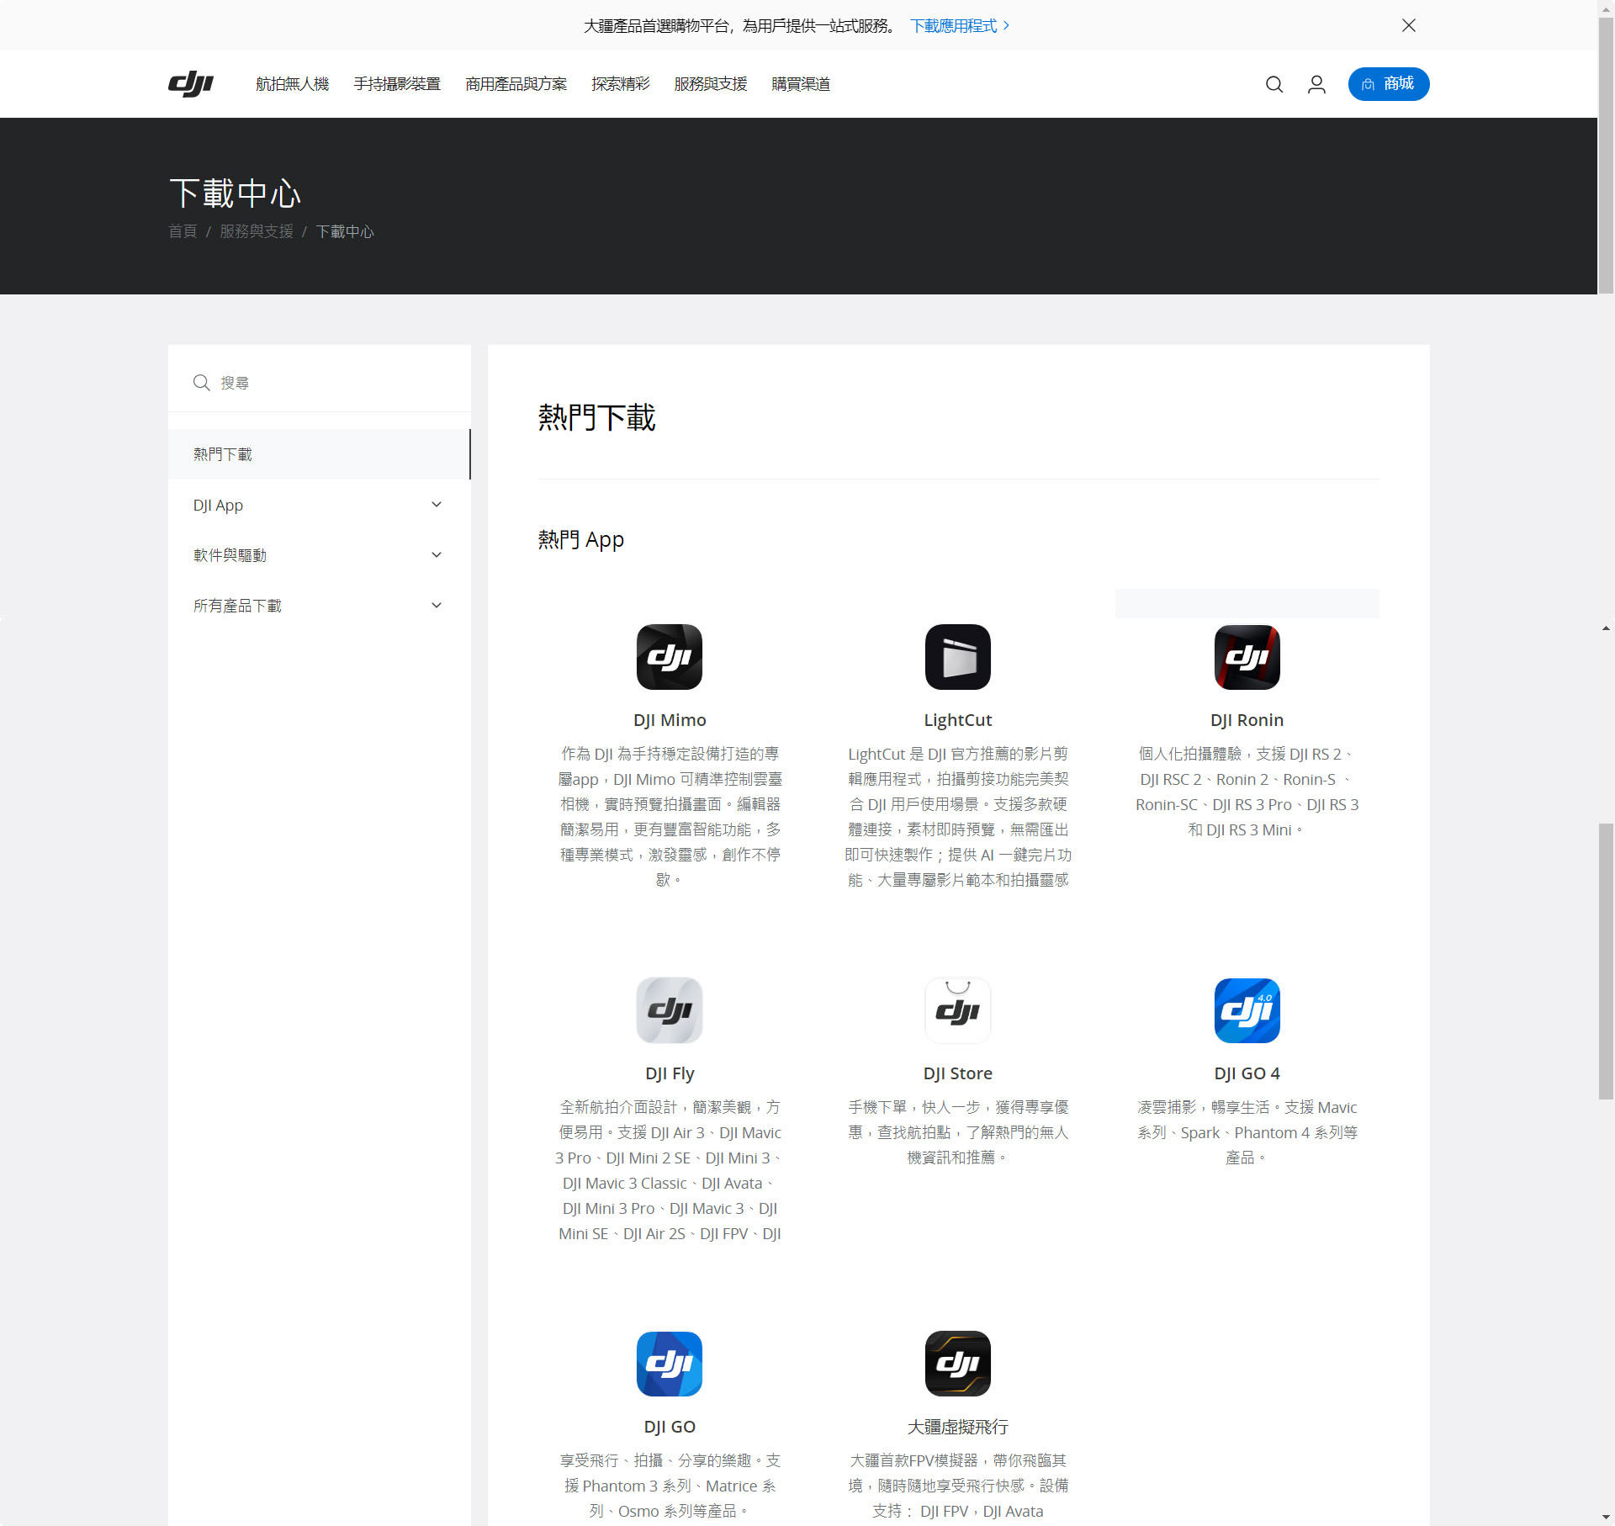The image size is (1615, 1526).
Task: Open the LightCut app icon
Action: click(x=957, y=656)
